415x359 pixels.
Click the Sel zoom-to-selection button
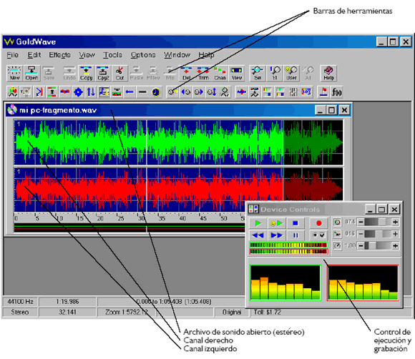tap(258, 73)
